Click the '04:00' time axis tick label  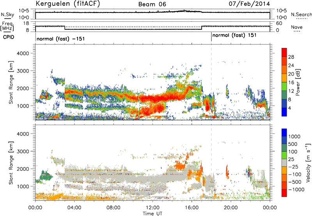[74, 208]
